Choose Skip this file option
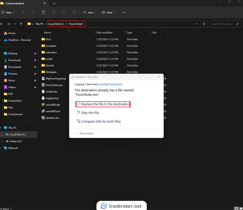The width and height of the screenshot is (243, 210). click(x=88, y=113)
